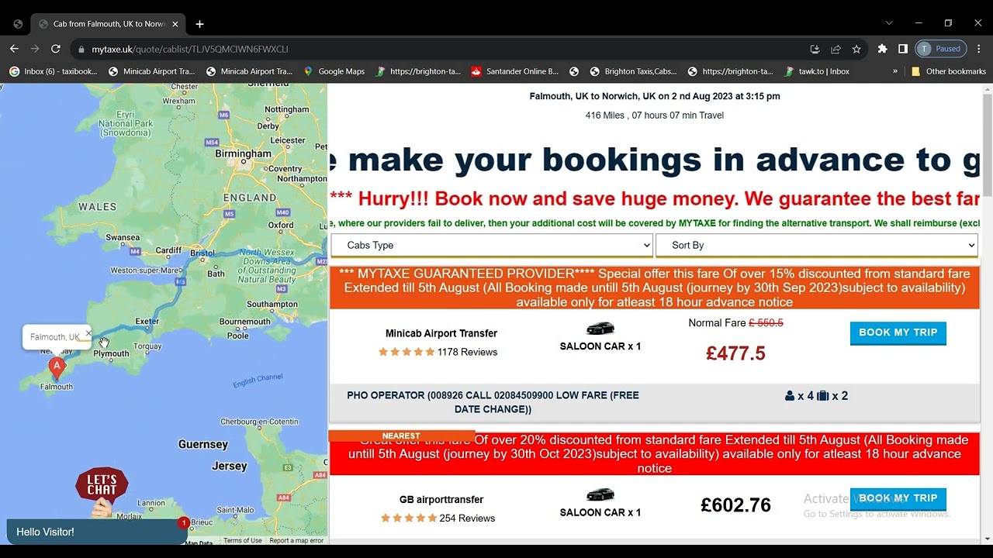The image size is (993, 558).
Task: Click the NEAREST label badge
Action: pos(401,436)
